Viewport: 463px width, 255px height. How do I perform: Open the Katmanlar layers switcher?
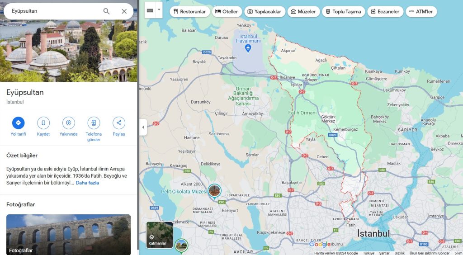coord(160,235)
